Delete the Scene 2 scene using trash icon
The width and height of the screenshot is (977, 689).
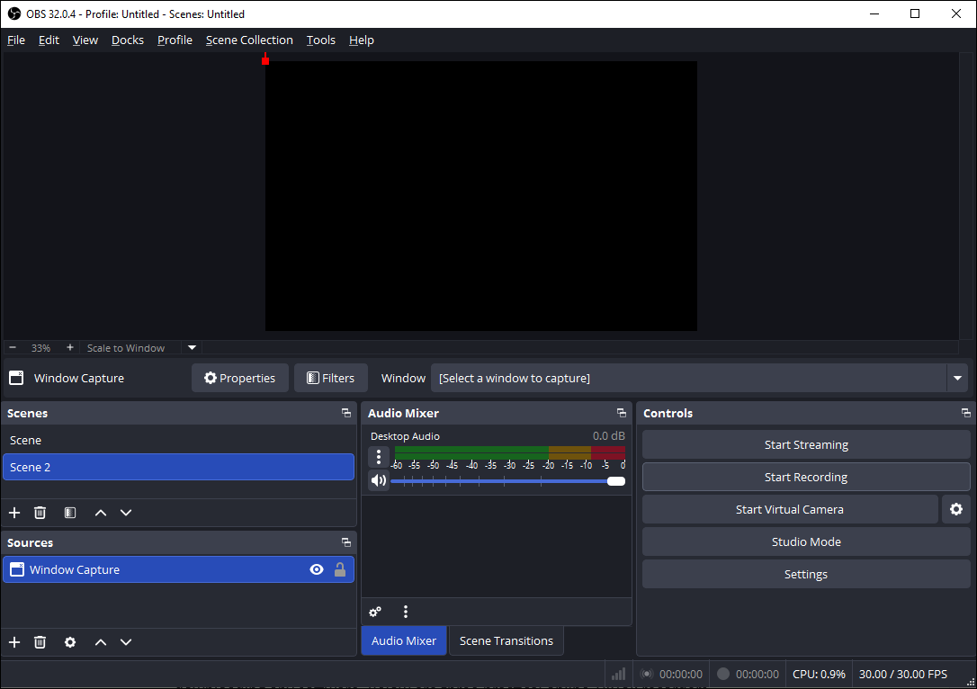tap(40, 512)
